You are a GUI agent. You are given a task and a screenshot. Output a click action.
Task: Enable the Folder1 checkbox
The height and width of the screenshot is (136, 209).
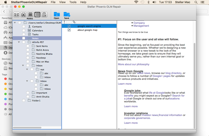(24, 100)
